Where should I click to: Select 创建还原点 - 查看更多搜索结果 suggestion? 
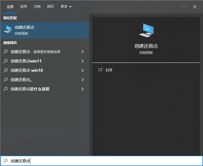click(x=45, y=52)
